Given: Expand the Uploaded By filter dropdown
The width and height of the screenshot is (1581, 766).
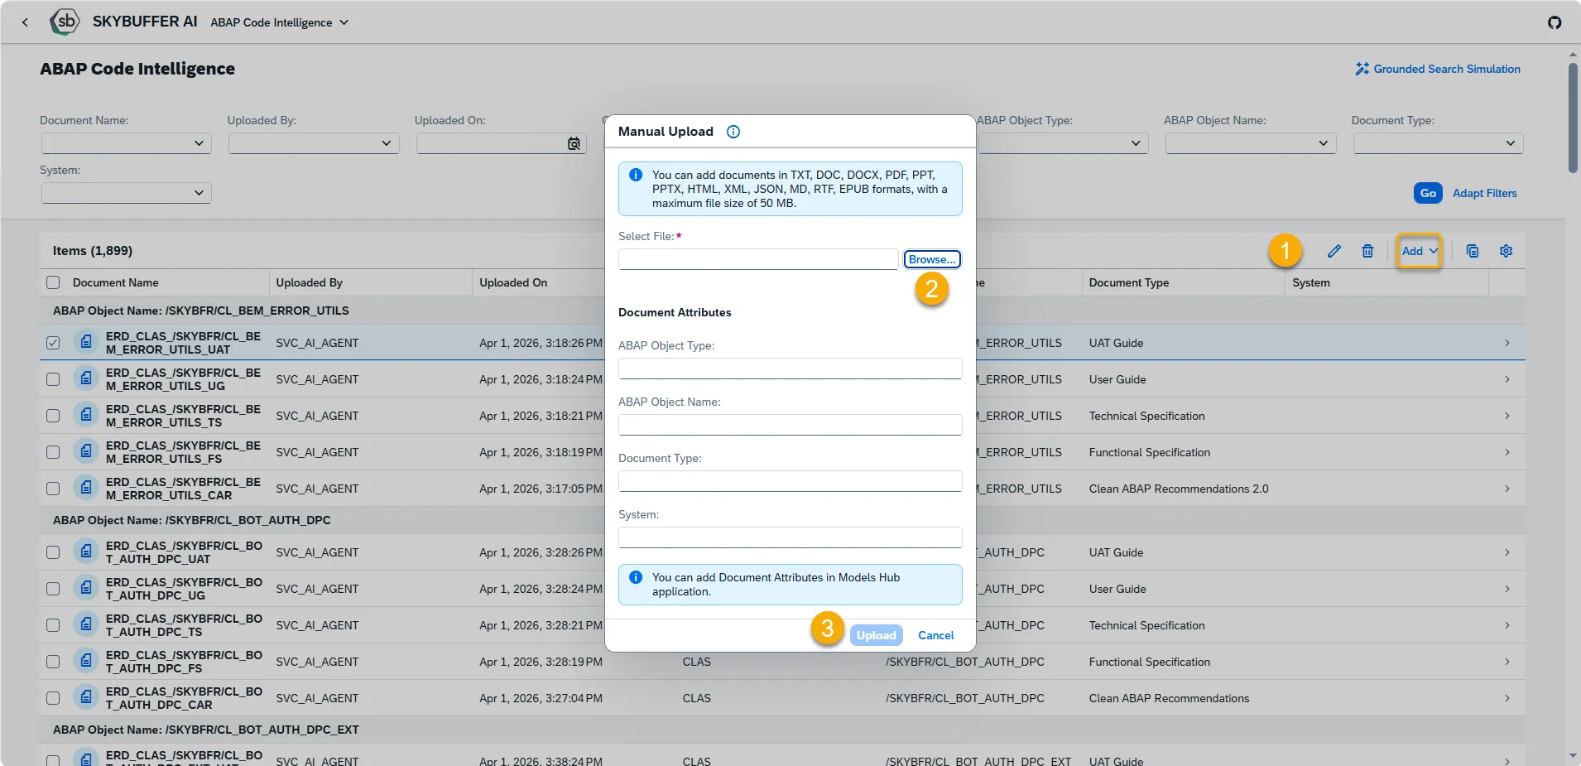Looking at the screenshot, I should point(386,143).
